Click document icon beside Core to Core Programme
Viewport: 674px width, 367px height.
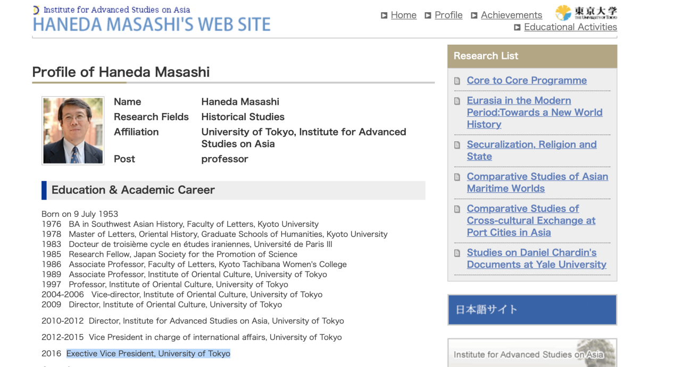point(457,81)
